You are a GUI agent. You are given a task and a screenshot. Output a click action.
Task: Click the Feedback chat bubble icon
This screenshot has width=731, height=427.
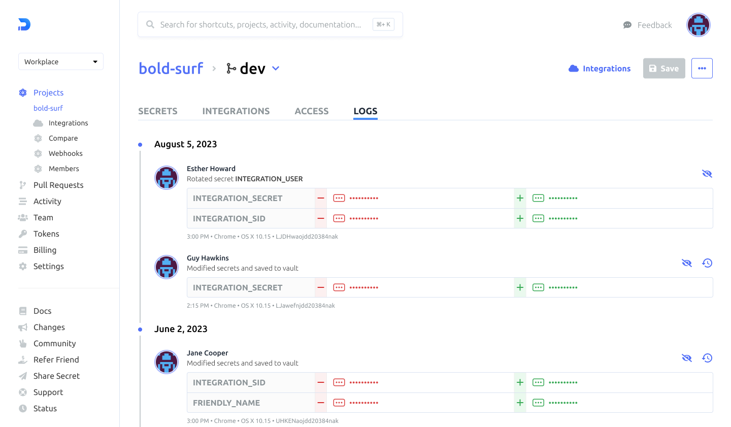point(627,24)
